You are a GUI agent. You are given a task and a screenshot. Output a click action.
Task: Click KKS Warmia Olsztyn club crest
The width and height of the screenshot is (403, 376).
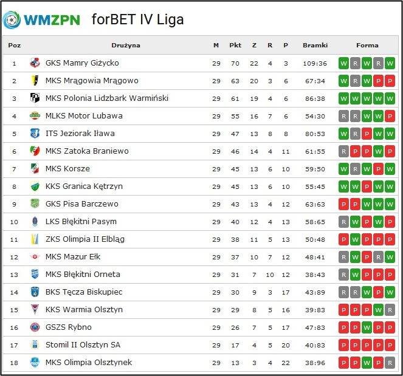tap(35, 309)
